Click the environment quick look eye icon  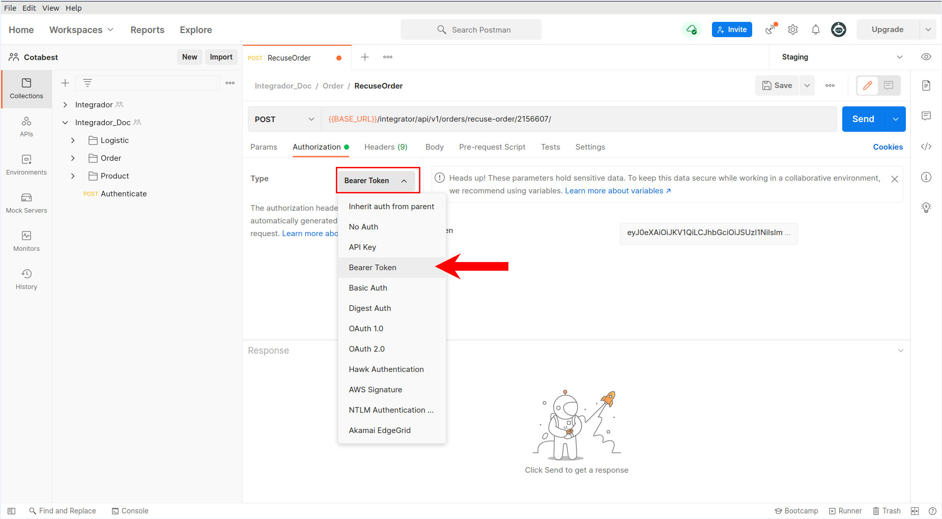pyautogui.click(x=926, y=57)
